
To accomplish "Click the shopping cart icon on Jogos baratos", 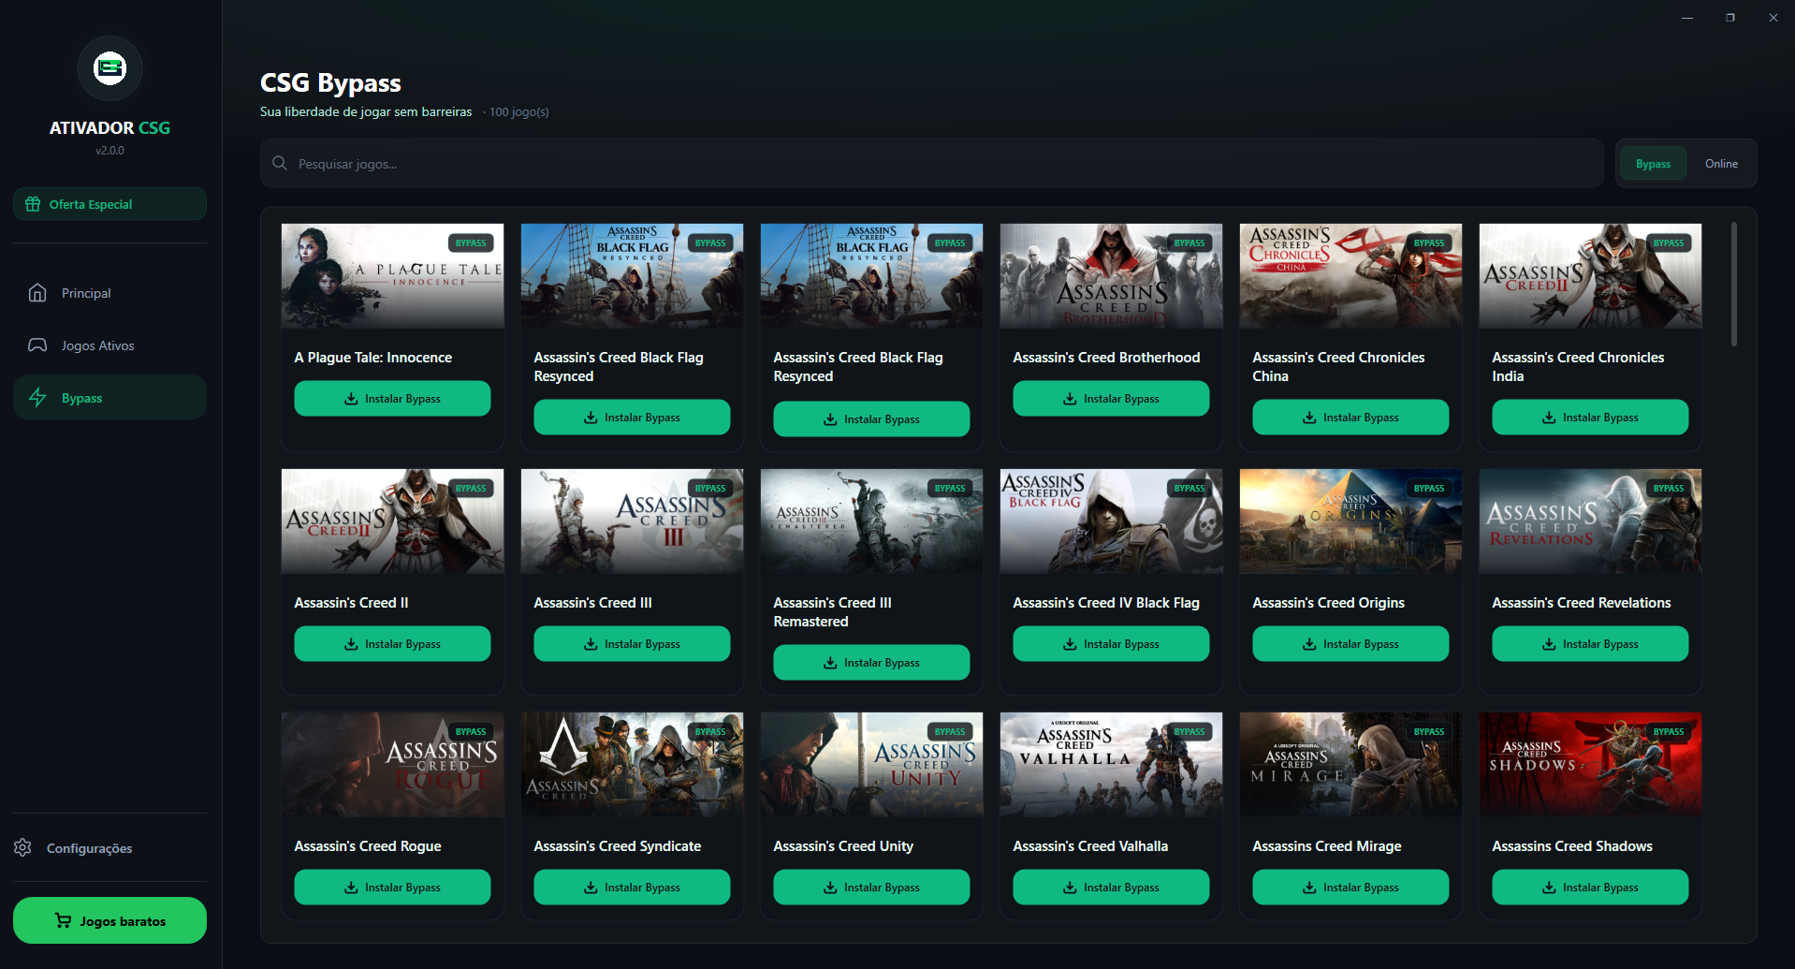I will [64, 920].
